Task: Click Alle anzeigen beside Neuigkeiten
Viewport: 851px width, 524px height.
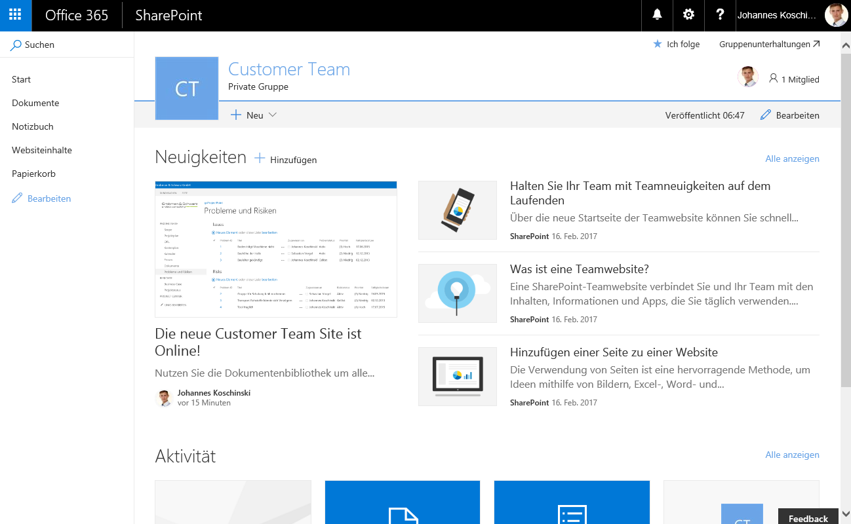Action: 792,159
